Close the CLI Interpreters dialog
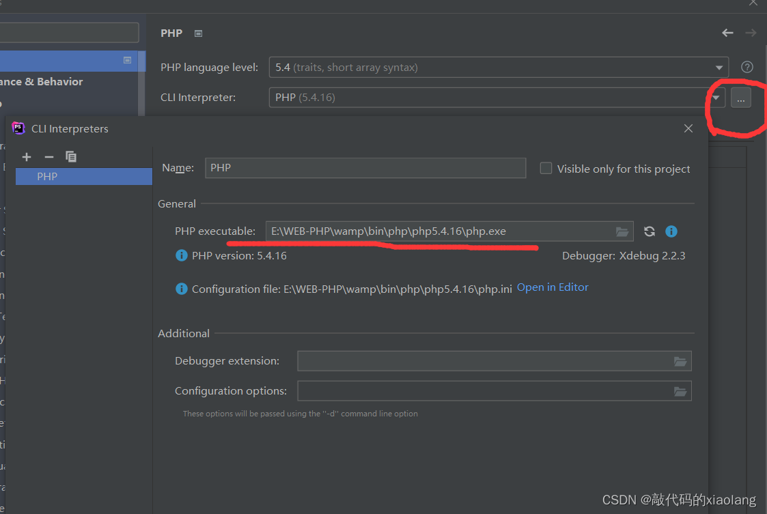 click(688, 128)
